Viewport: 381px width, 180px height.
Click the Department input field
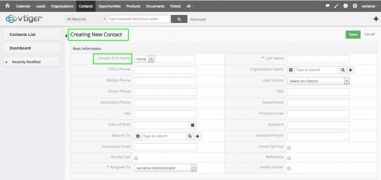point(318,103)
